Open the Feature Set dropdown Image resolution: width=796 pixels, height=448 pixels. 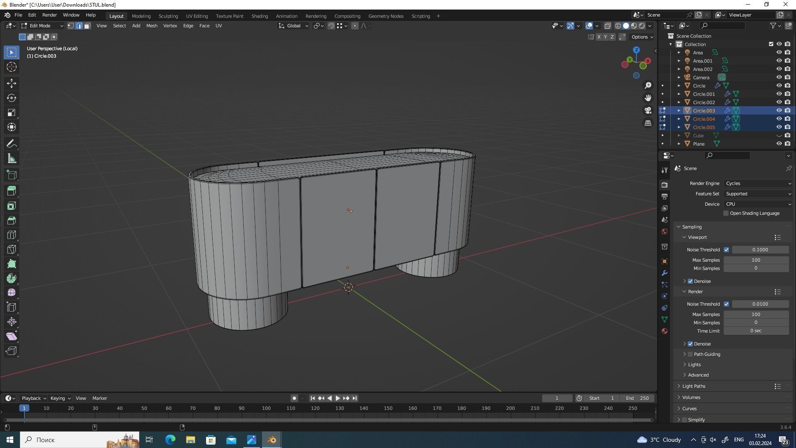click(x=758, y=194)
